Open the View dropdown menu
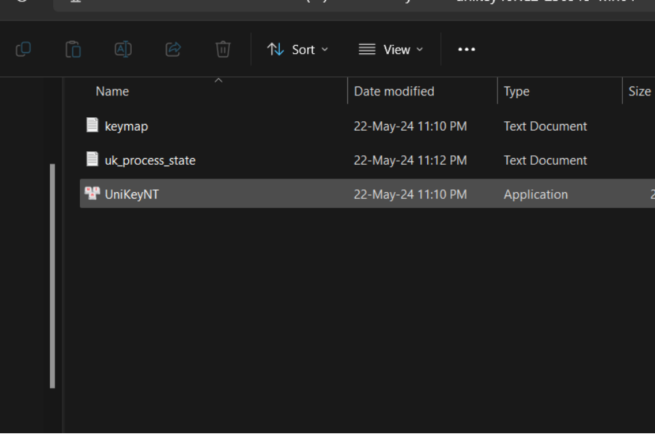This screenshot has width=655, height=436. [x=391, y=49]
